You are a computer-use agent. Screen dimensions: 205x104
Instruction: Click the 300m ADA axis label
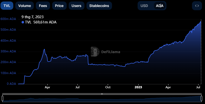[9, 52]
